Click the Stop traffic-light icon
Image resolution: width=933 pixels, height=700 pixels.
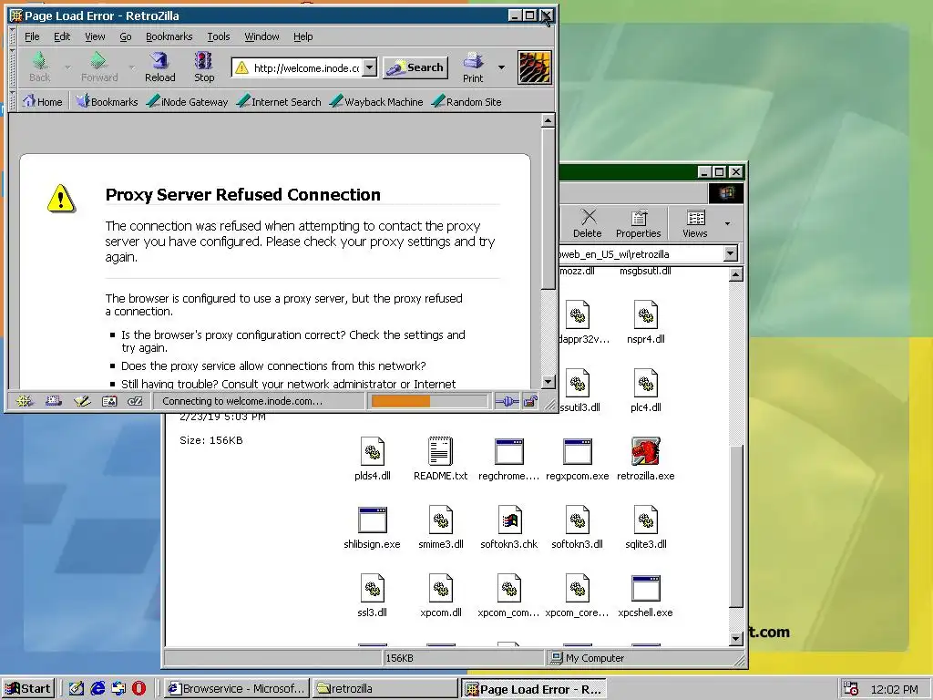(x=203, y=61)
